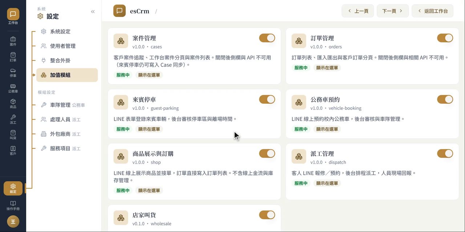Viewport: 465px width, 232px height.
Task: Click the 案件管理 card title
Action: click(144, 38)
